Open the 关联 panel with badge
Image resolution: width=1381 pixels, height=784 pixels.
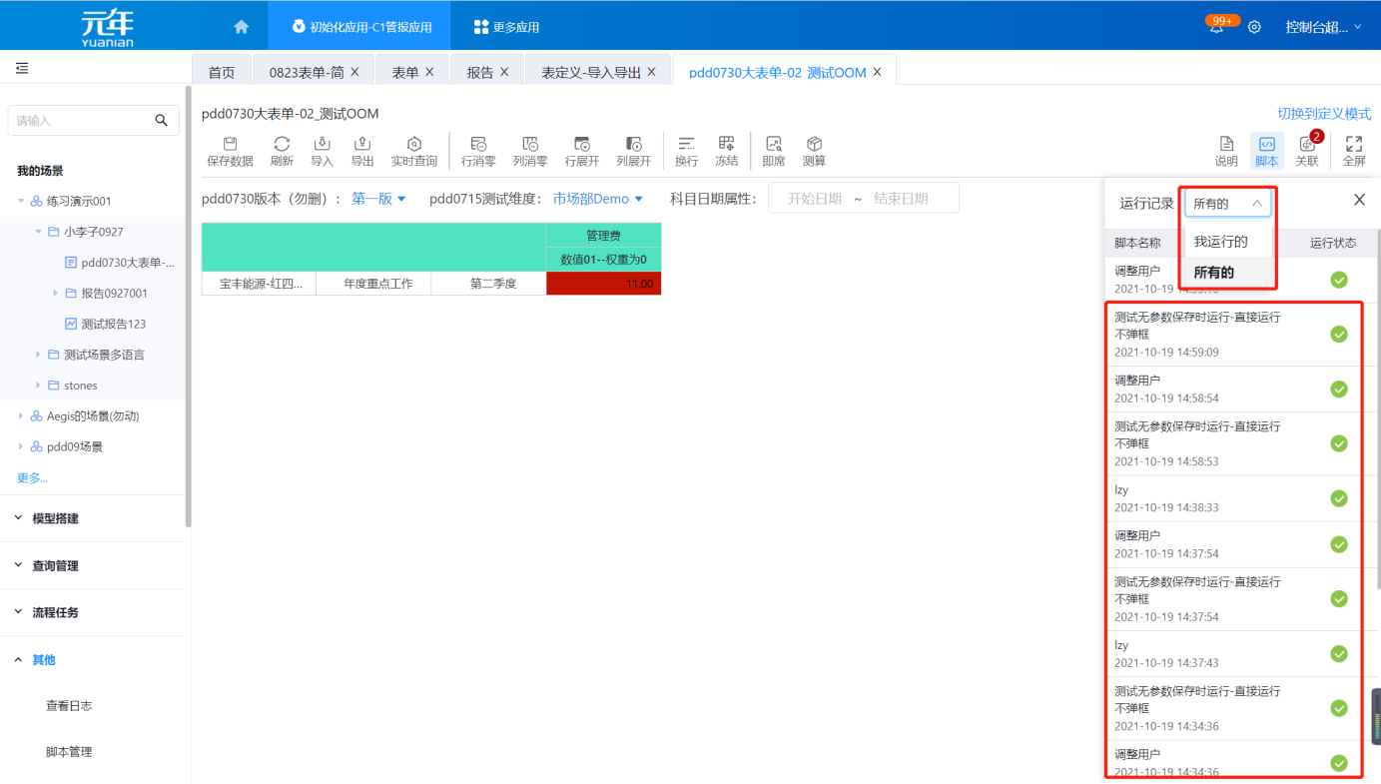[x=1307, y=144]
